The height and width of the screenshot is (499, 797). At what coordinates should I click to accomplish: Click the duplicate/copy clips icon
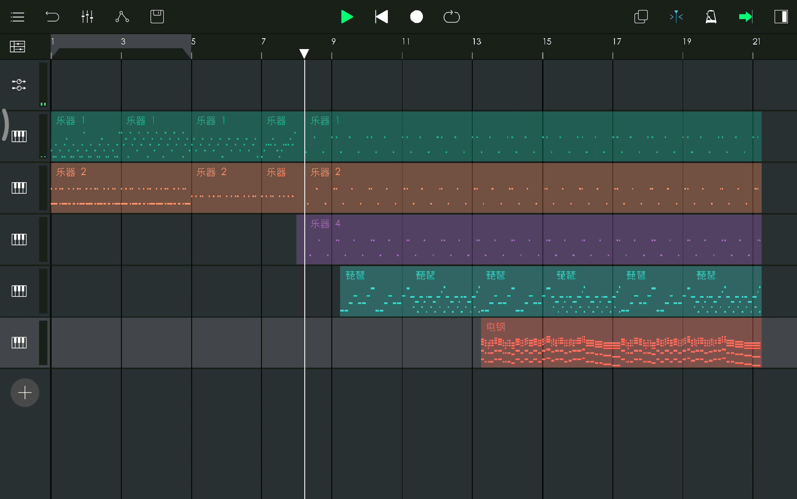pyautogui.click(x=641, y=17)
